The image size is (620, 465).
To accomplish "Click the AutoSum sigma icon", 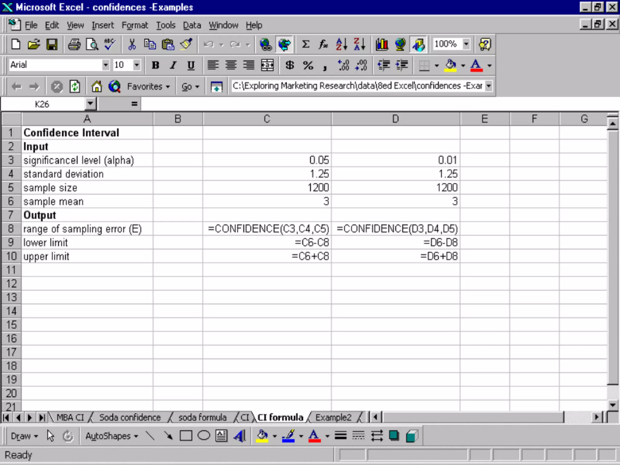I will tap(305, 45).
